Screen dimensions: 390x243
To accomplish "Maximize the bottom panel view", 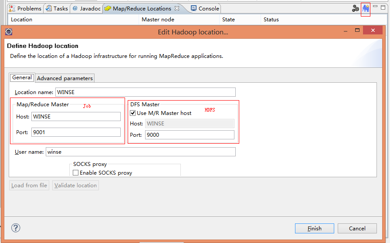I will 383,7.
